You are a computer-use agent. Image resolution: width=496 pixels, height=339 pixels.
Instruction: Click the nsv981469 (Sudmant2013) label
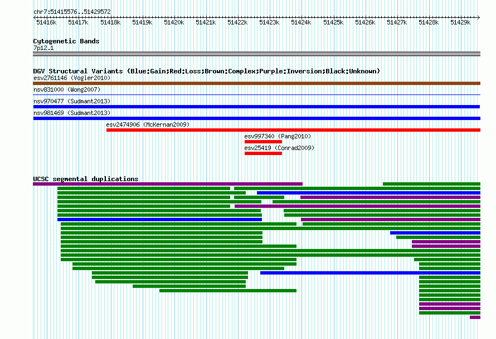point(72,113)
